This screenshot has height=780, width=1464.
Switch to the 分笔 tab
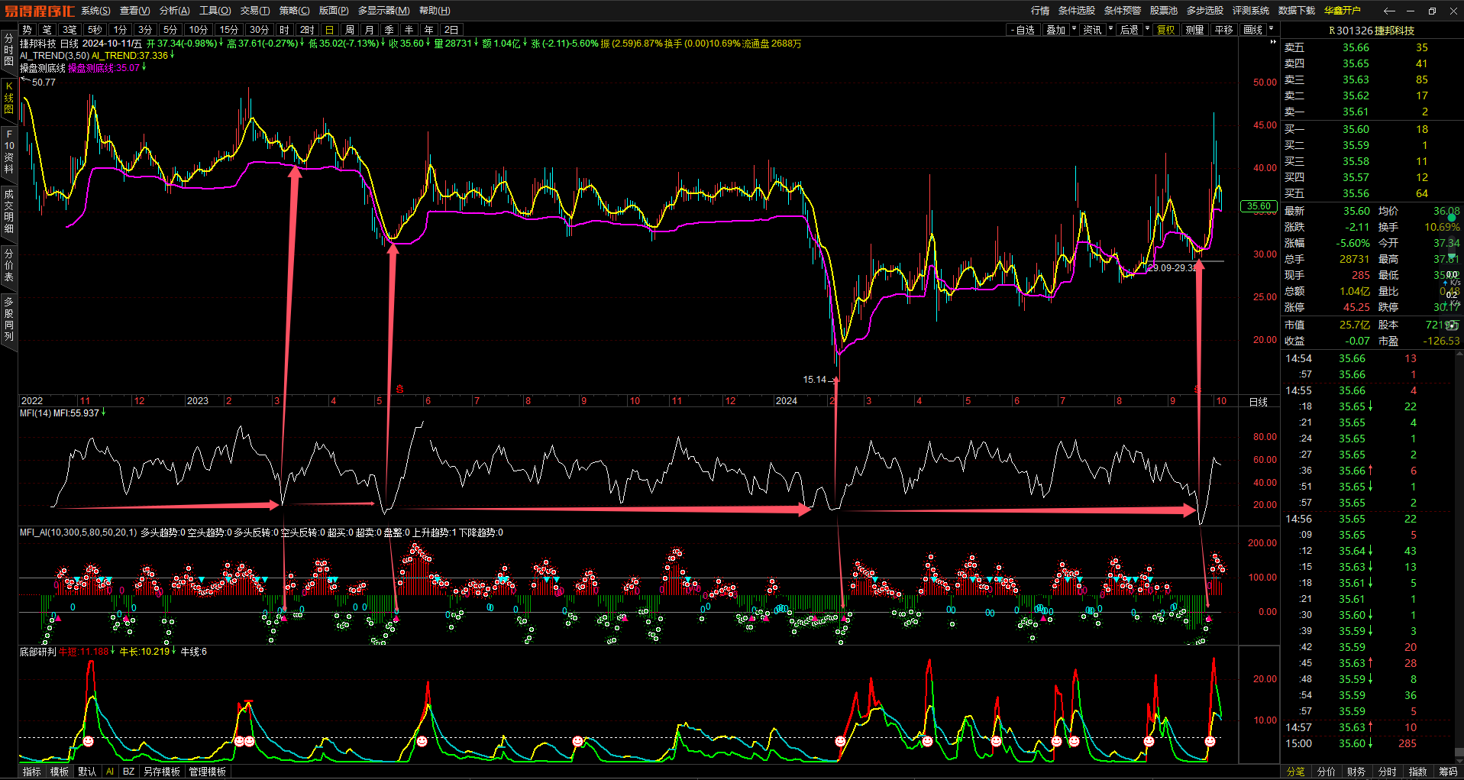(1296, 772)
